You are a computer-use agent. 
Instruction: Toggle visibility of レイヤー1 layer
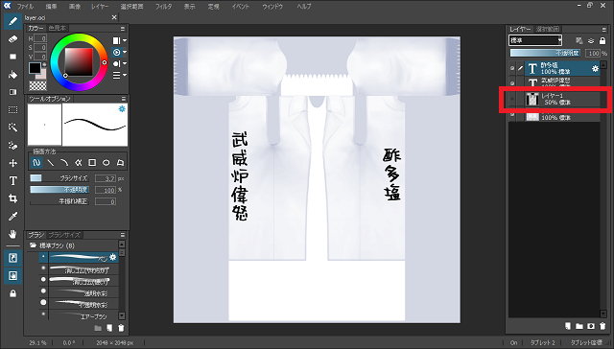512,99
